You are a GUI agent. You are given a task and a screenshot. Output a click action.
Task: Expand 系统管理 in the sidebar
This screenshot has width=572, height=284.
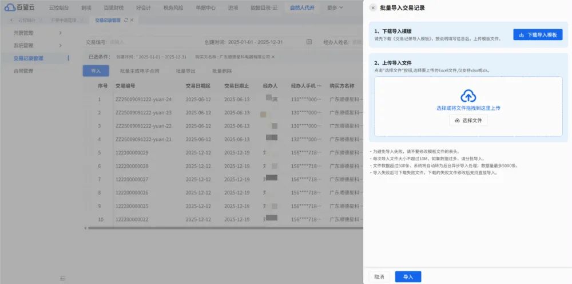(x=38, y=46)
